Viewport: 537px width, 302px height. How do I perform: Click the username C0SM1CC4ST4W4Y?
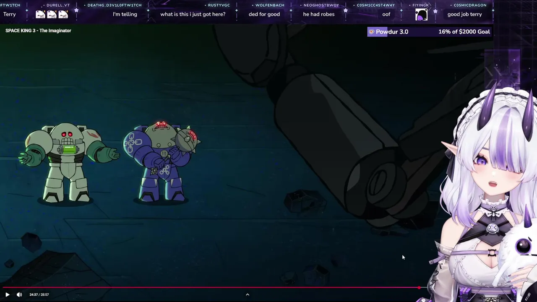pyautogui.click(x=376, y=5)
